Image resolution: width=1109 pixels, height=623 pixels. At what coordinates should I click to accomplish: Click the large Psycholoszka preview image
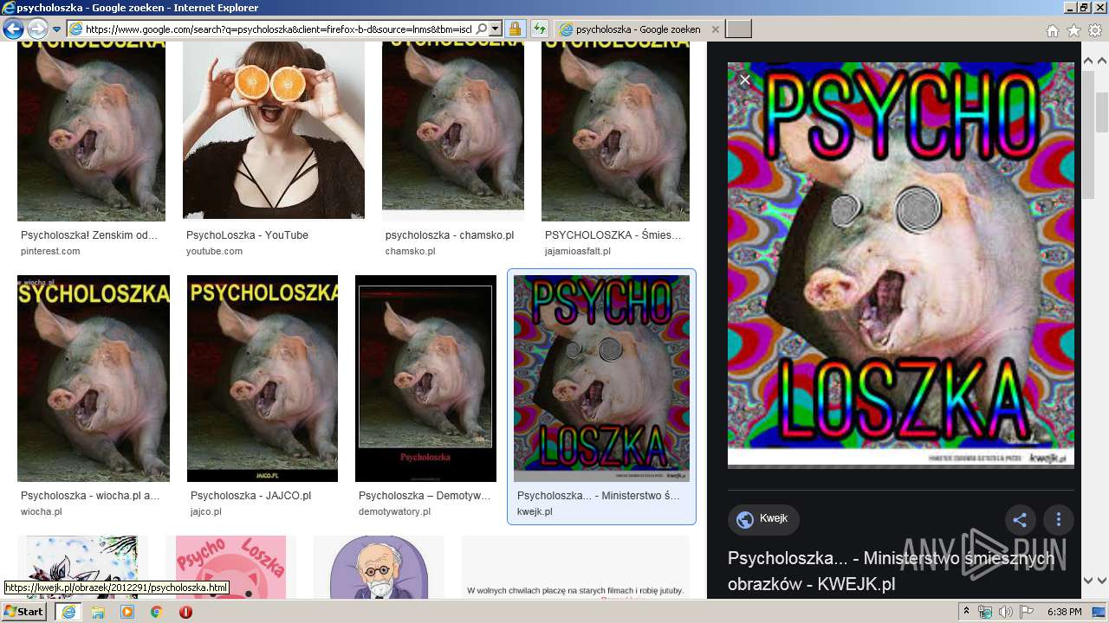coord(901,265)
